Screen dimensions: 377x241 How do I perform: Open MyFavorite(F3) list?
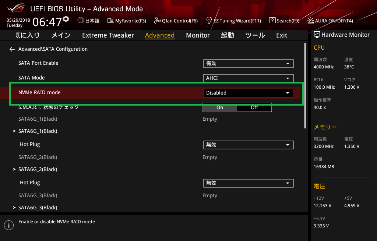pos(127,21)
